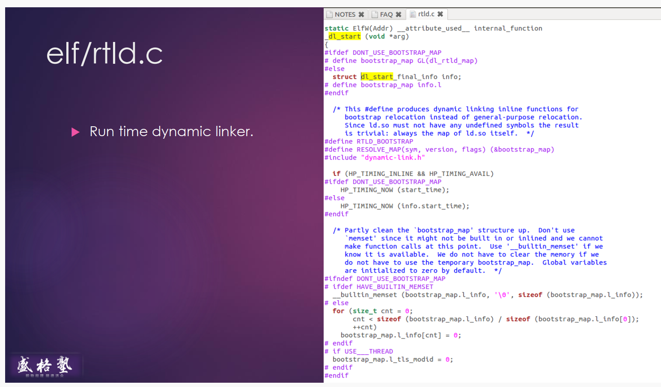Close the rtld.c tab

[x=440, y=14]
